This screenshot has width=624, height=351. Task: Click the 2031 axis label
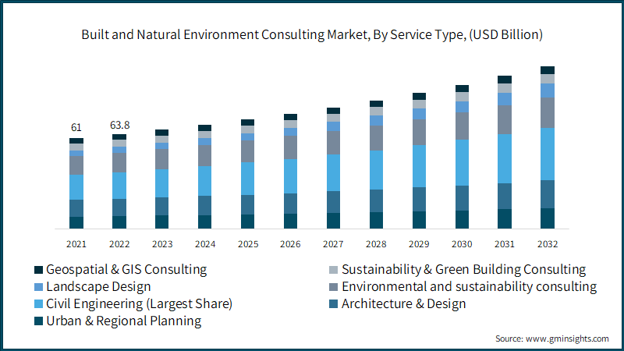click(505, 244)
